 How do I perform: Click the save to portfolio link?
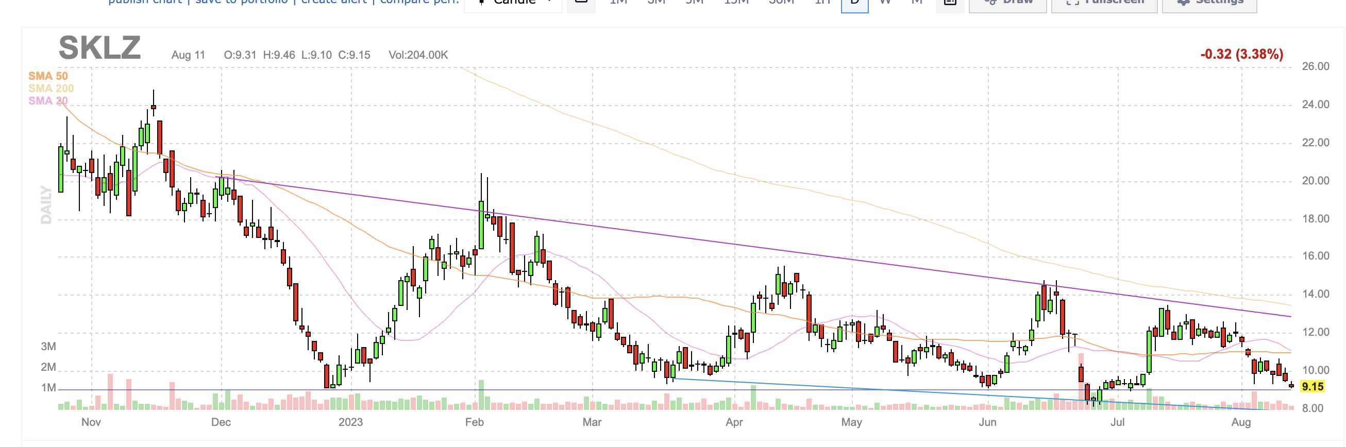pos(241,3)
